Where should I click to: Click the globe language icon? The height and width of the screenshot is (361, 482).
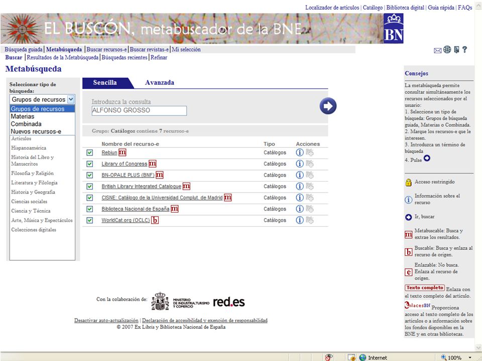tap(447, 50)
